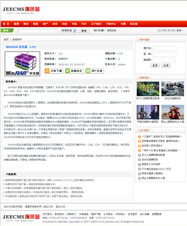Click the footer JEECMS演示站 logo
The image size is (187, 226).
coord(21,218)
